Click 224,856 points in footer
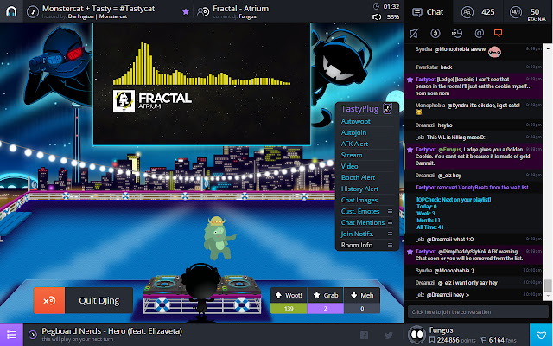The height and width of the screenshot is (346, 553). tap(453, 340)
